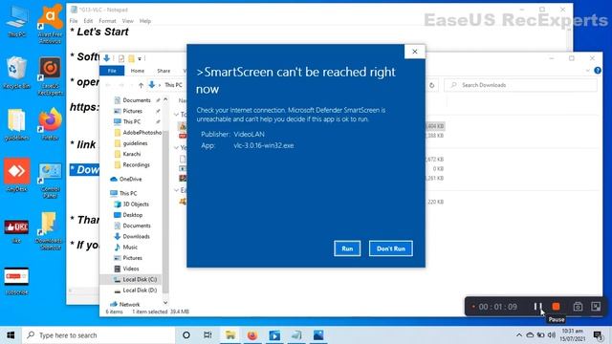
Task: Open Cortana circle on taskbar
Action: [x=186, y=335]
